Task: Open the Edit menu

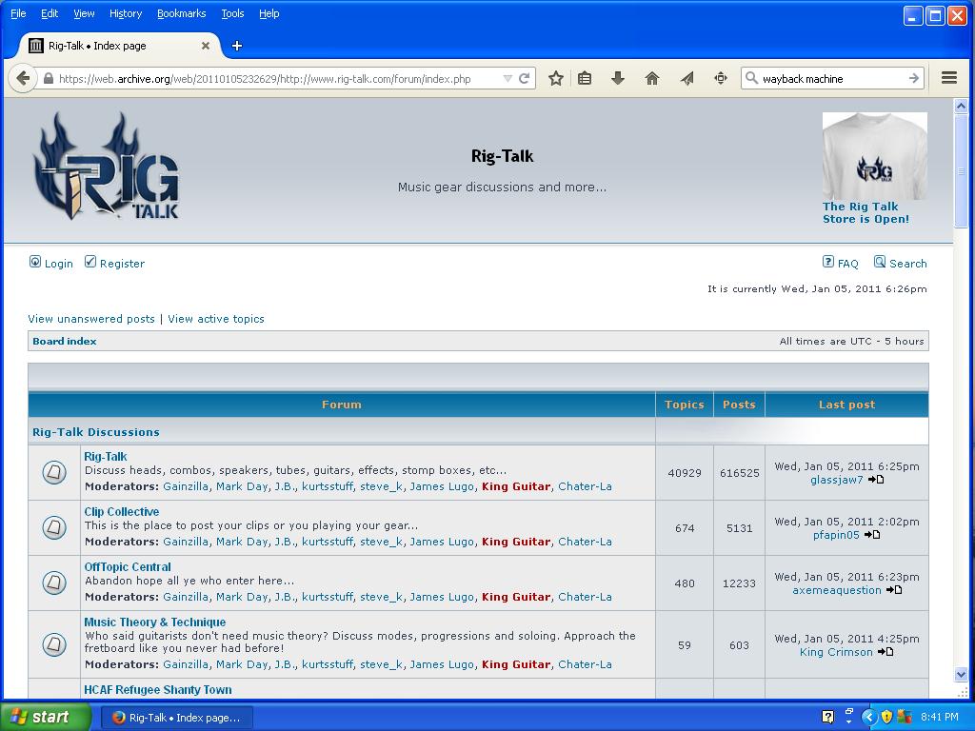Action: click(50, 13)
